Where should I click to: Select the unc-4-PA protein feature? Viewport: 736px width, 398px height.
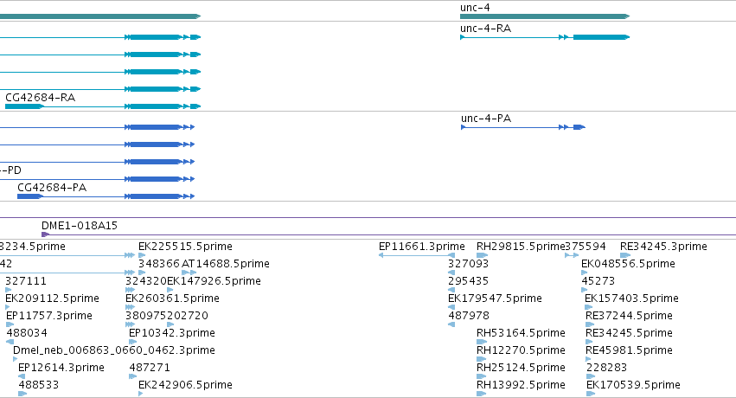click(523, 127)
